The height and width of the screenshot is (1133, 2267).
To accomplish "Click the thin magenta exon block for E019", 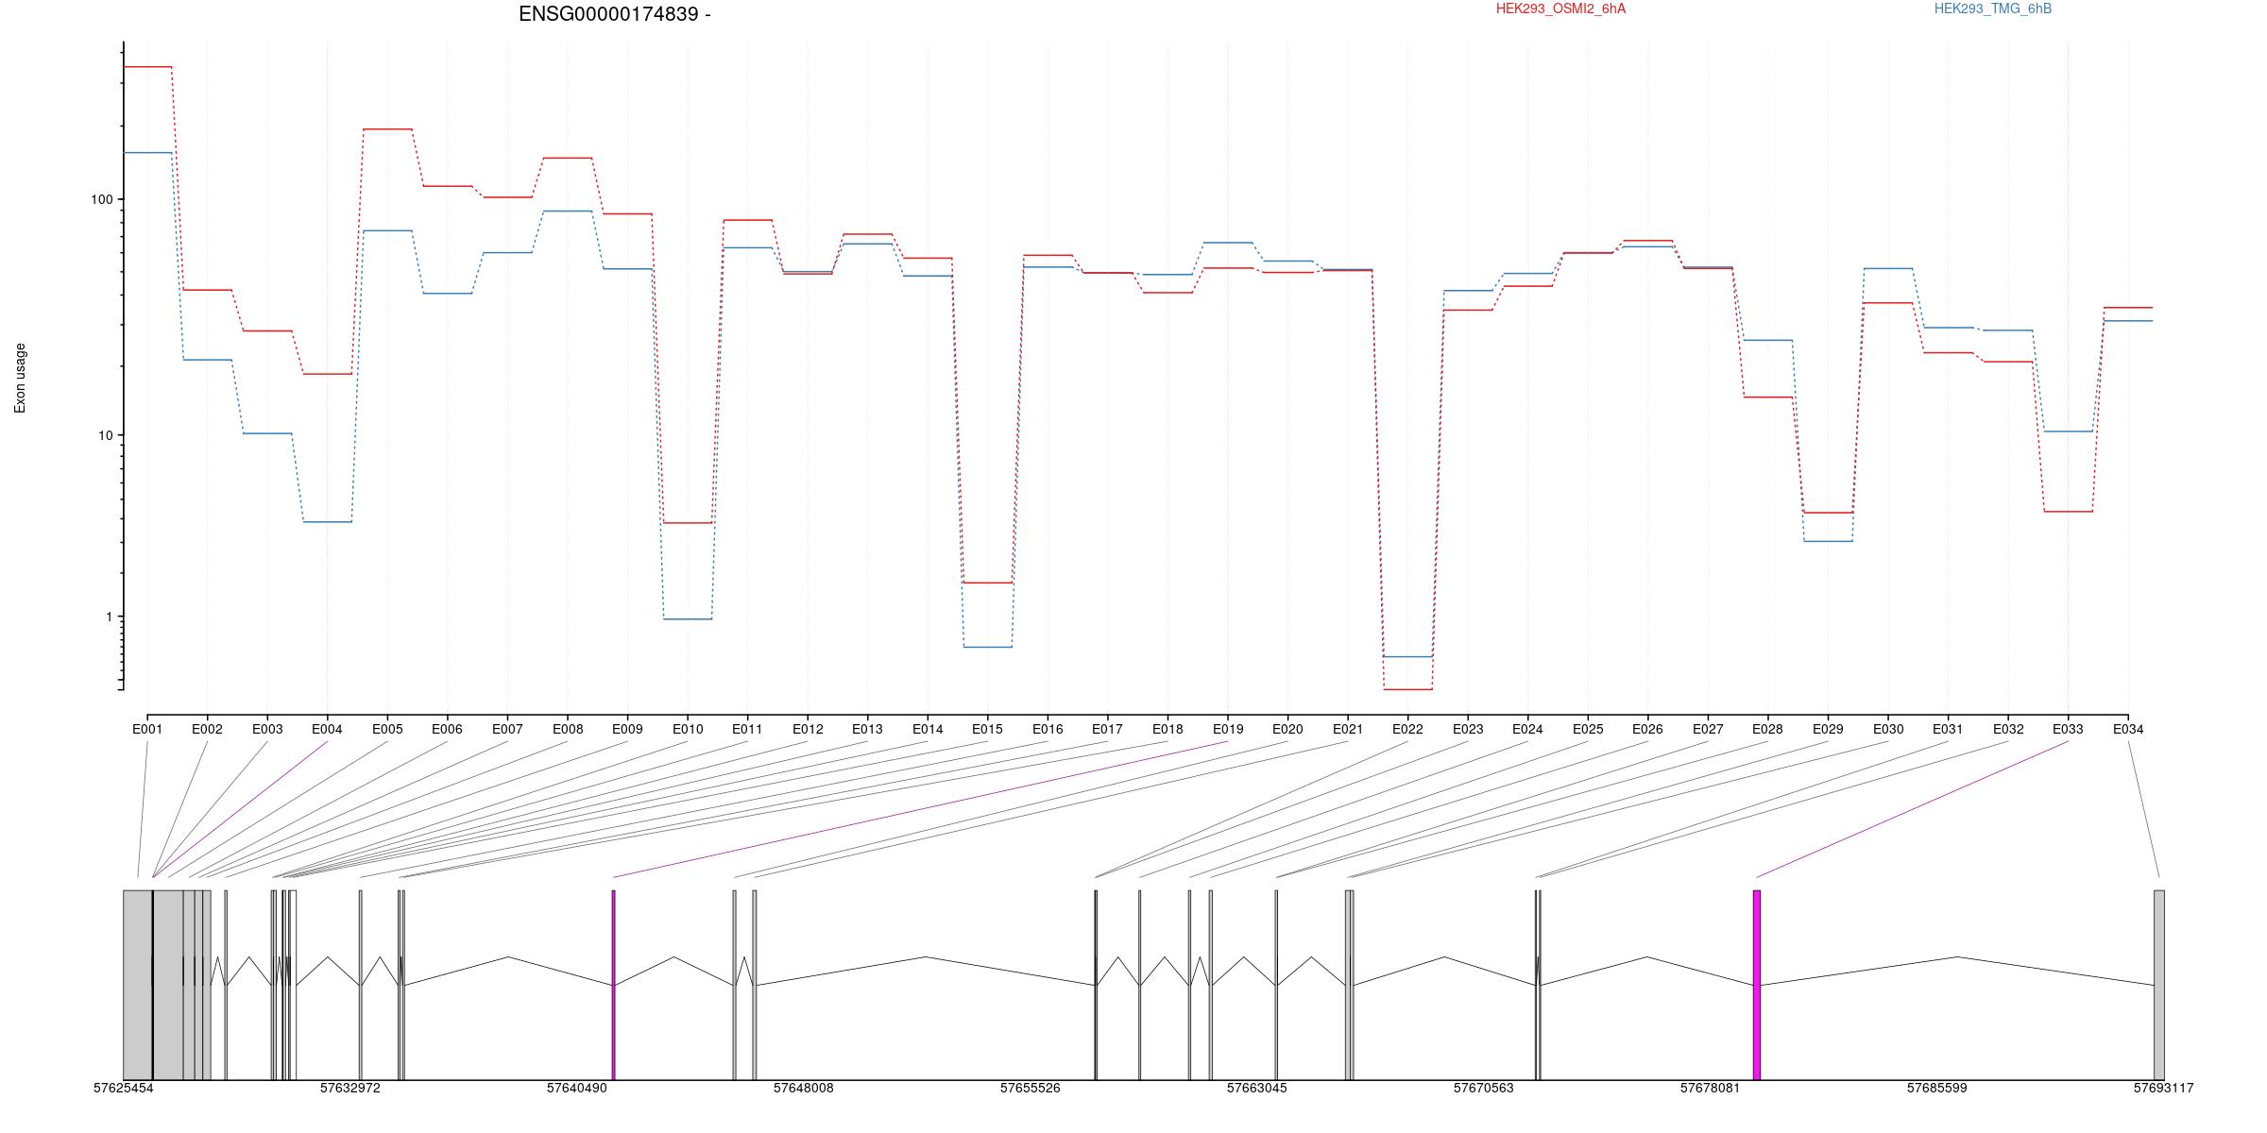I will coord(613,985).
